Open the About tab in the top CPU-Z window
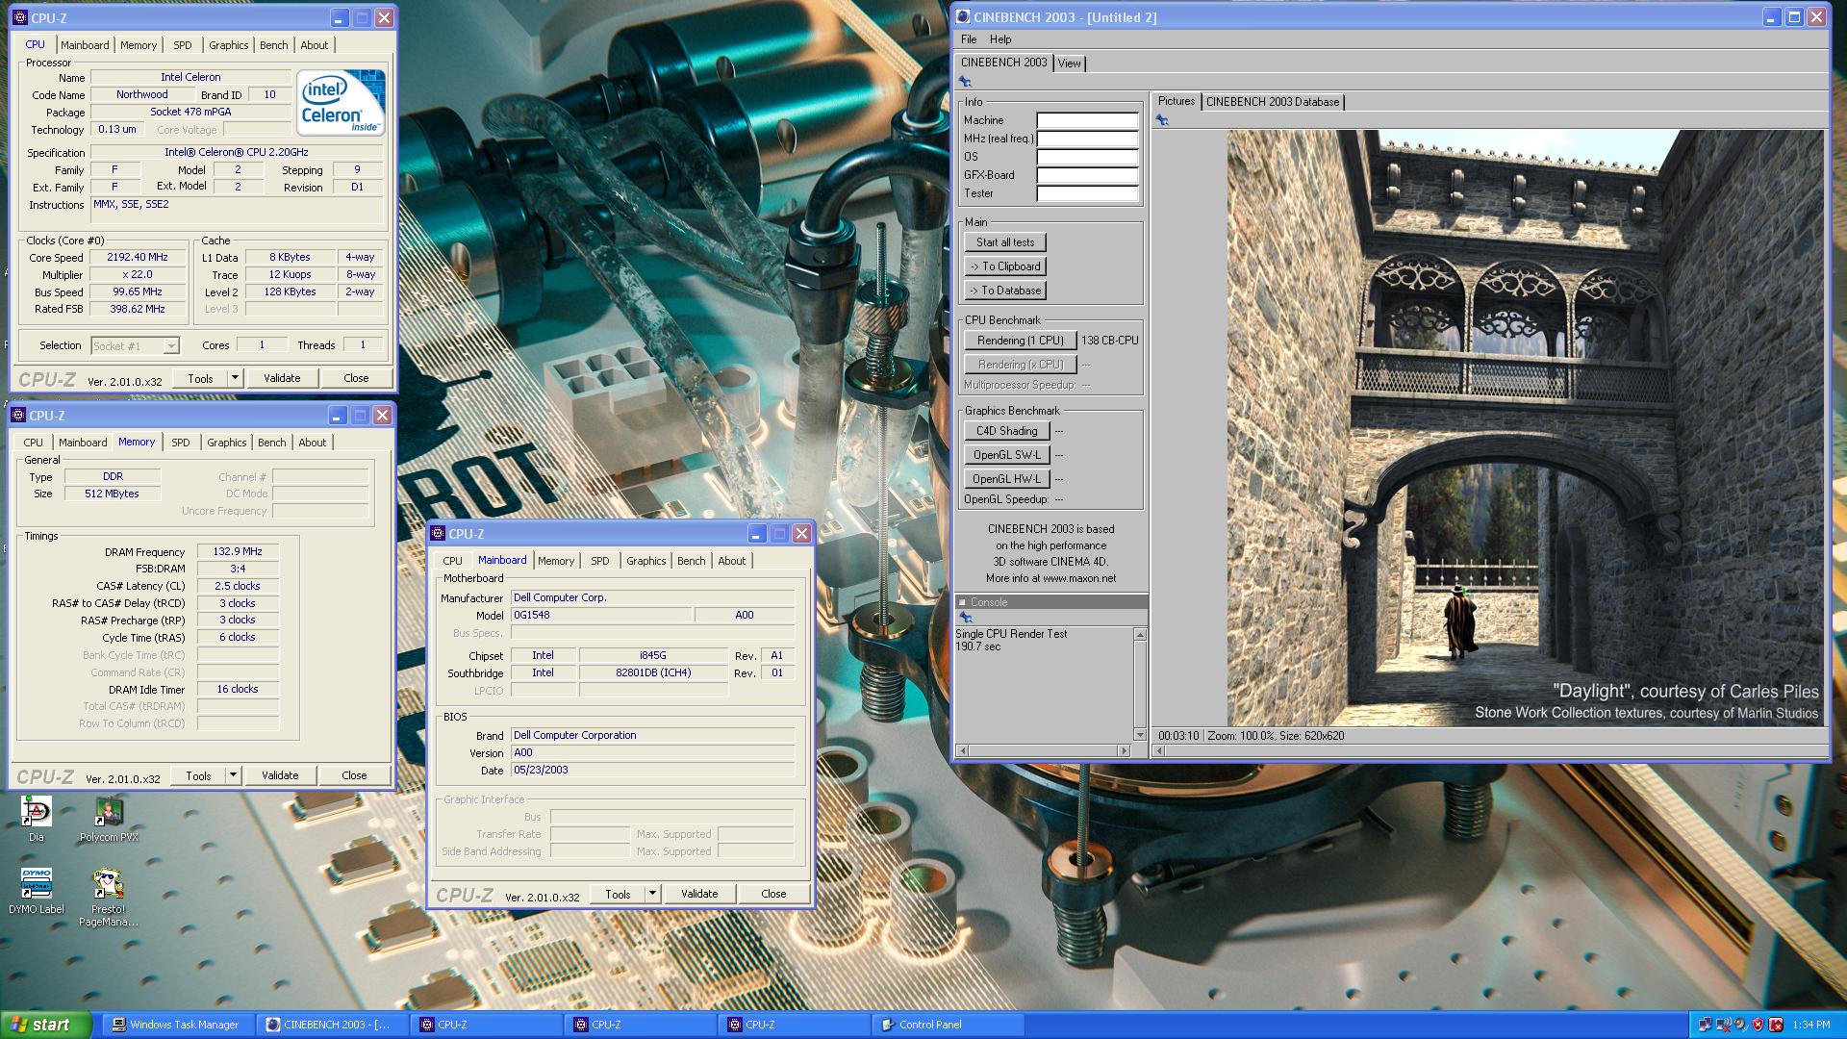The height and width of the screenshot is (1039, 1847). (x=314, y=45)
